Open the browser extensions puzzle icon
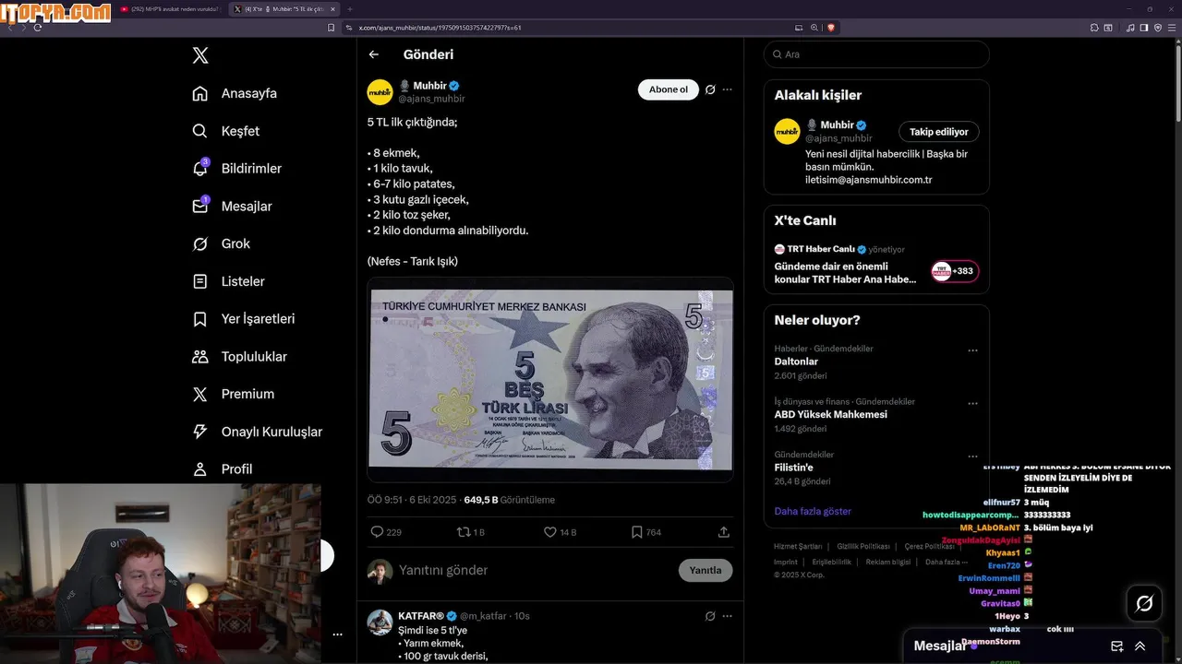The image size is (1182, 664). tap(1092, 28)
